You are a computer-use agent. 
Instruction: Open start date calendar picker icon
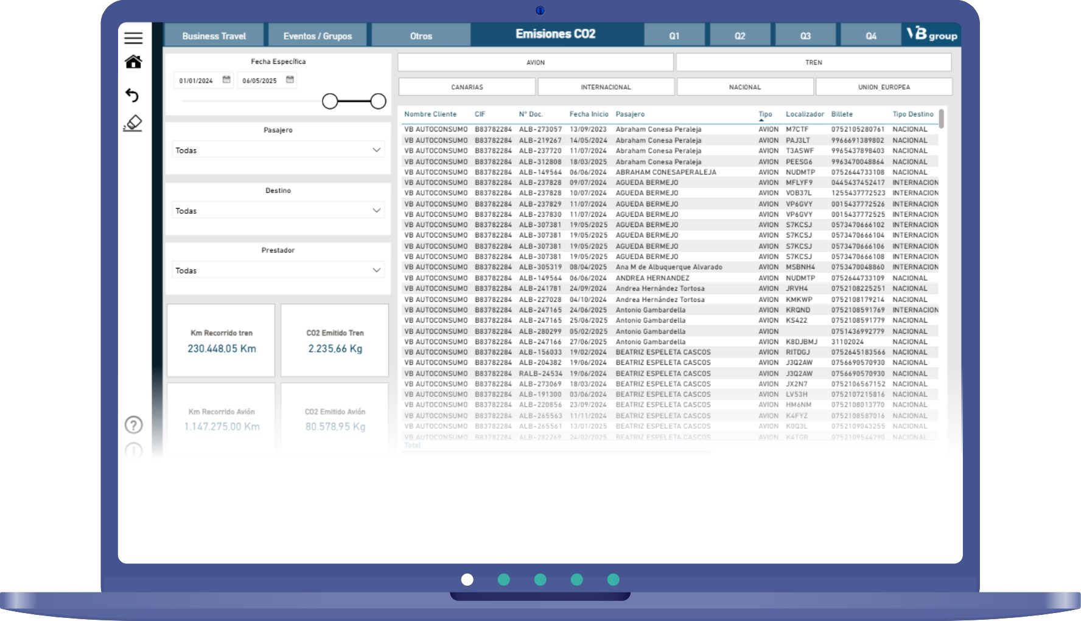pyautogui.click(x=226, y=80)
